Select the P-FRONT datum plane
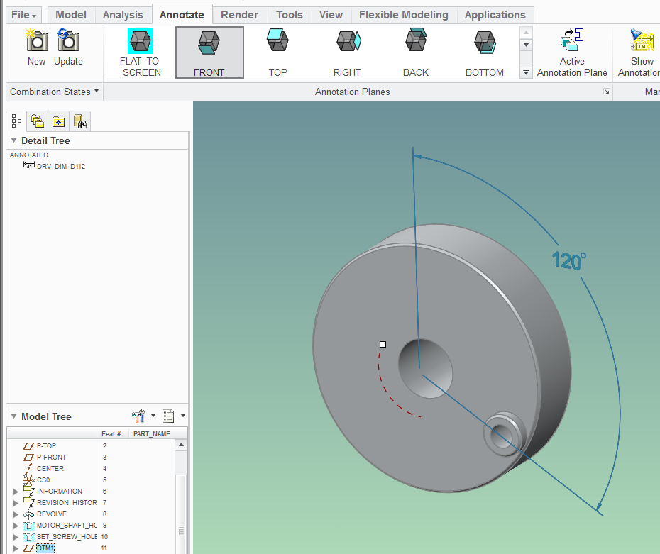The height and width of the screenshot is (554, 660). pos(51,457)
